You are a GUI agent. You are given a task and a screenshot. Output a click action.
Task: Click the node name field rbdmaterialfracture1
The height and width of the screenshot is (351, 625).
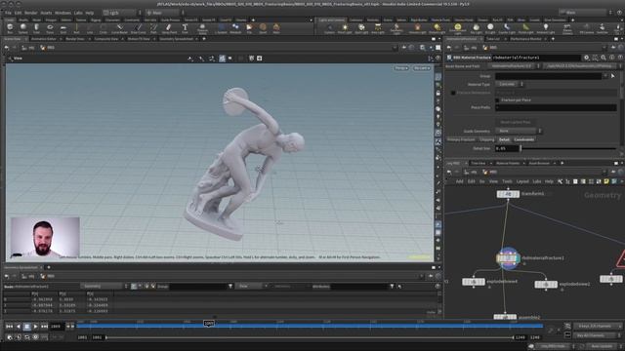click(x=536, y=58)
